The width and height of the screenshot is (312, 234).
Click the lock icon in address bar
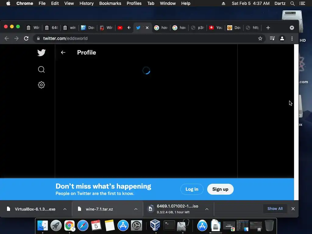pyautogui.click(x=38, y=38)
